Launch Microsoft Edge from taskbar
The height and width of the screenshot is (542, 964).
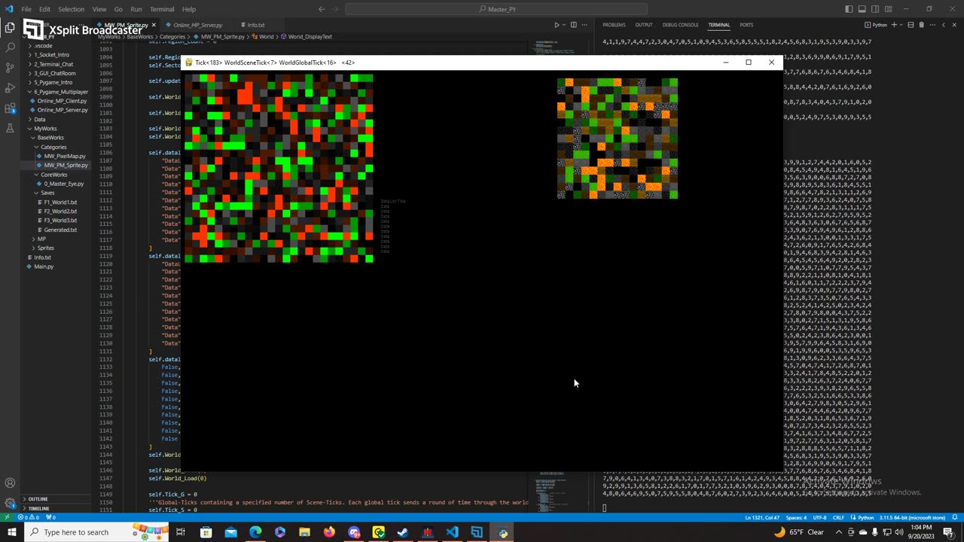[255, 532]
